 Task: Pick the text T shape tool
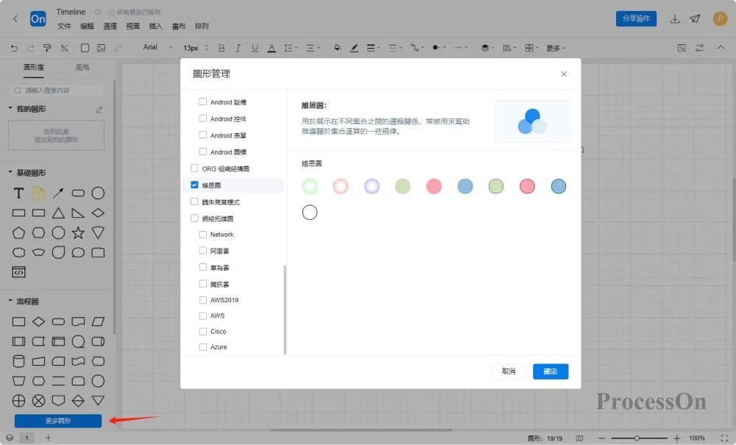pyautogui.click(x=18, y=193)
